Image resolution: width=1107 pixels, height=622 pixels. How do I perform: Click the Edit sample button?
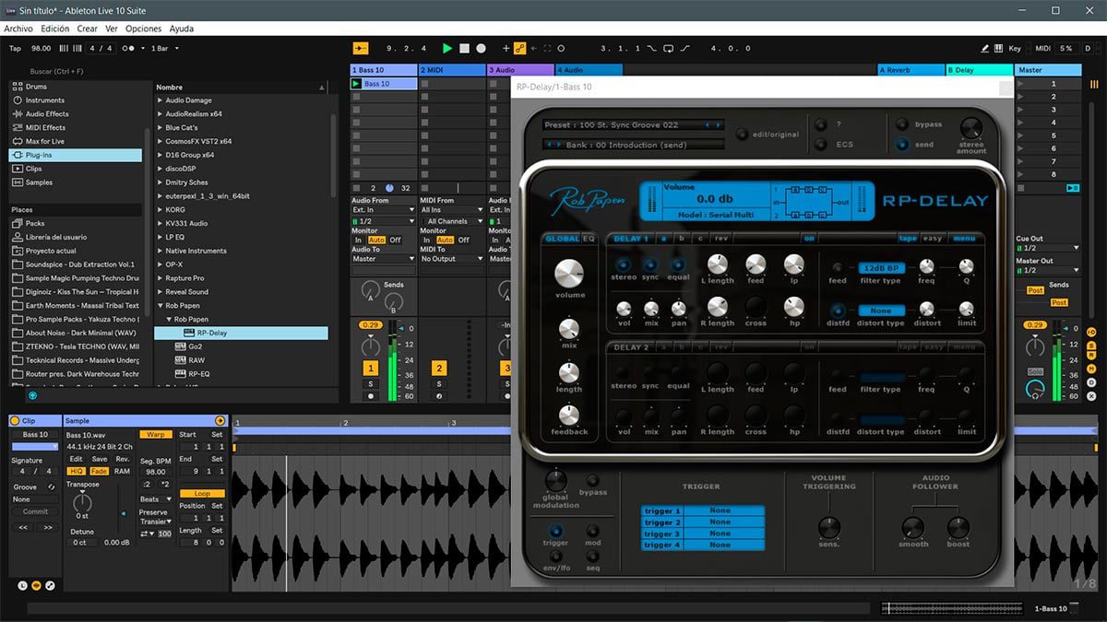77,459
